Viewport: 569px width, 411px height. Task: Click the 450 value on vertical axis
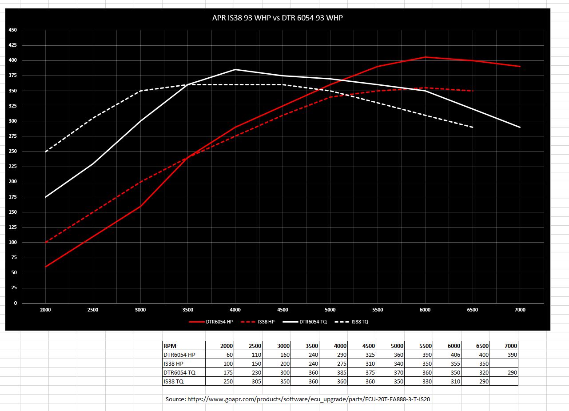(13, 30)
